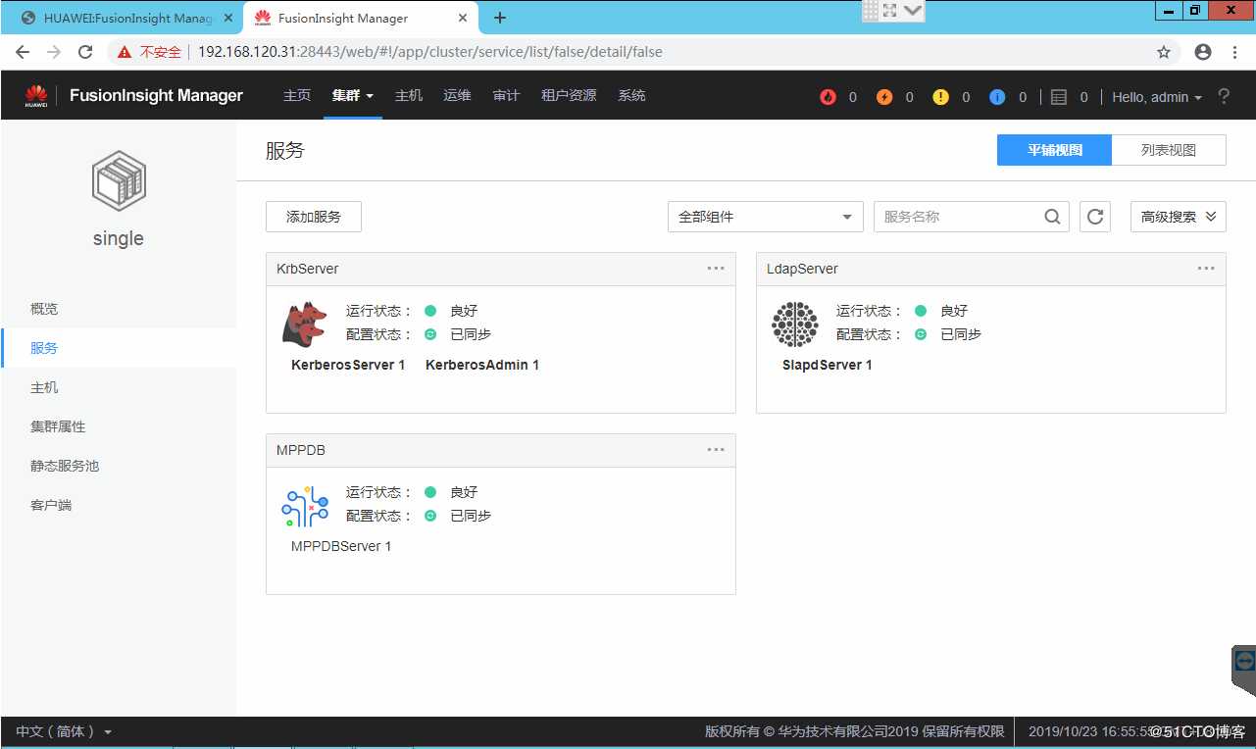Switch to list view 列表视图
Image resolution: width=1256 pixels, height=749 pixels.
[1169, 150]
